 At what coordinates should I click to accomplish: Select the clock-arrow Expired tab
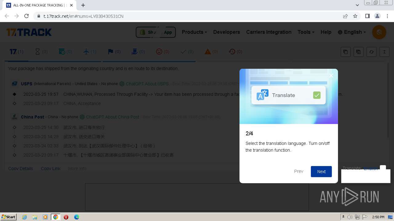(235, 52)
